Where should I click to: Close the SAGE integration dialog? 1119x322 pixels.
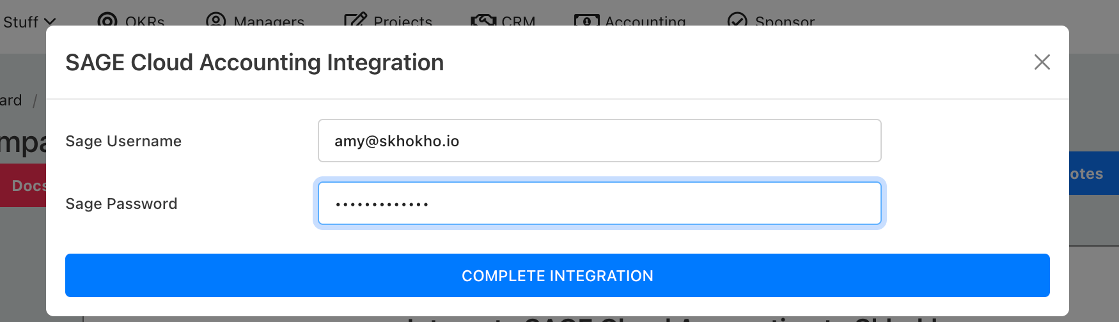(x=1042, y=62)
